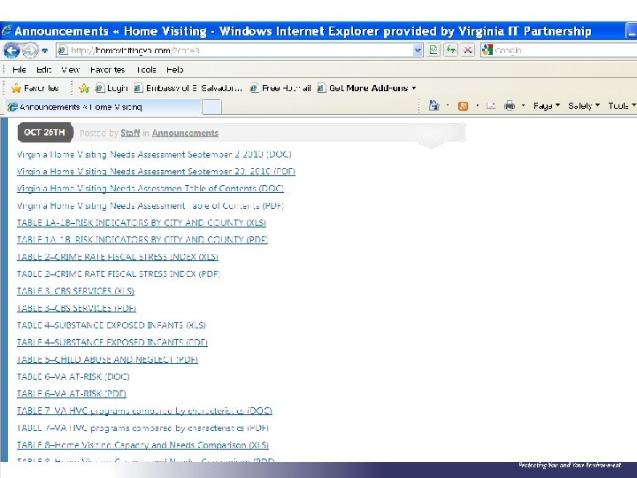
Task: Click the OCT 26TH date badge
Action: click(x=45, y=133)
